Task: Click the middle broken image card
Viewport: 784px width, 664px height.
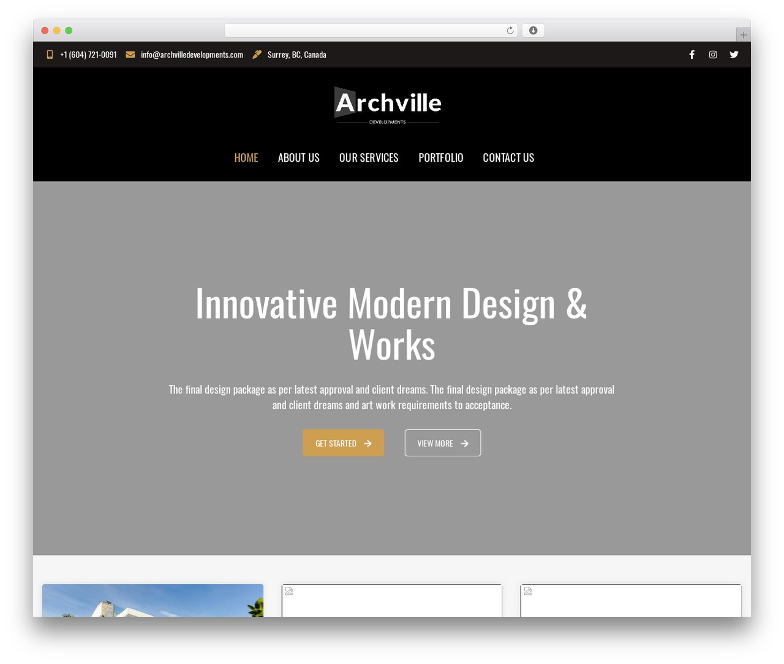Action: click(x=392, y=600)
